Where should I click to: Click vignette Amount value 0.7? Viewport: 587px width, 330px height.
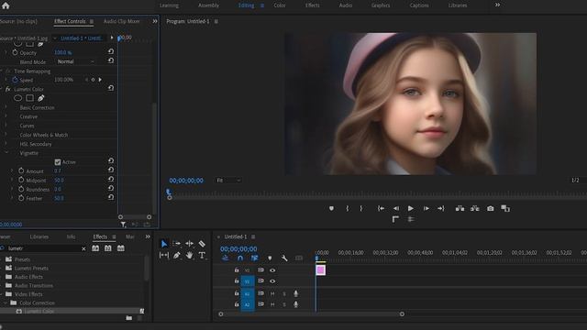click(x=57, y=171)
